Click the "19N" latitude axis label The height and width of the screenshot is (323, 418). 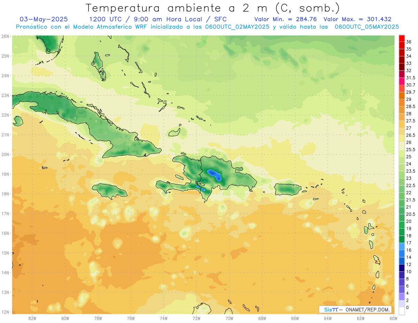[5, 174]
